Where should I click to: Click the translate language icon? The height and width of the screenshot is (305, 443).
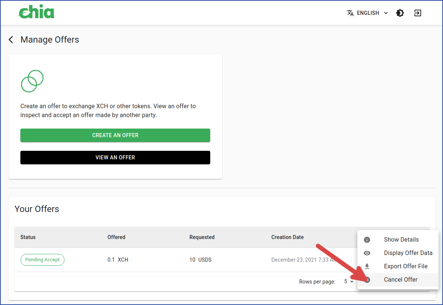tap(350, 13)
